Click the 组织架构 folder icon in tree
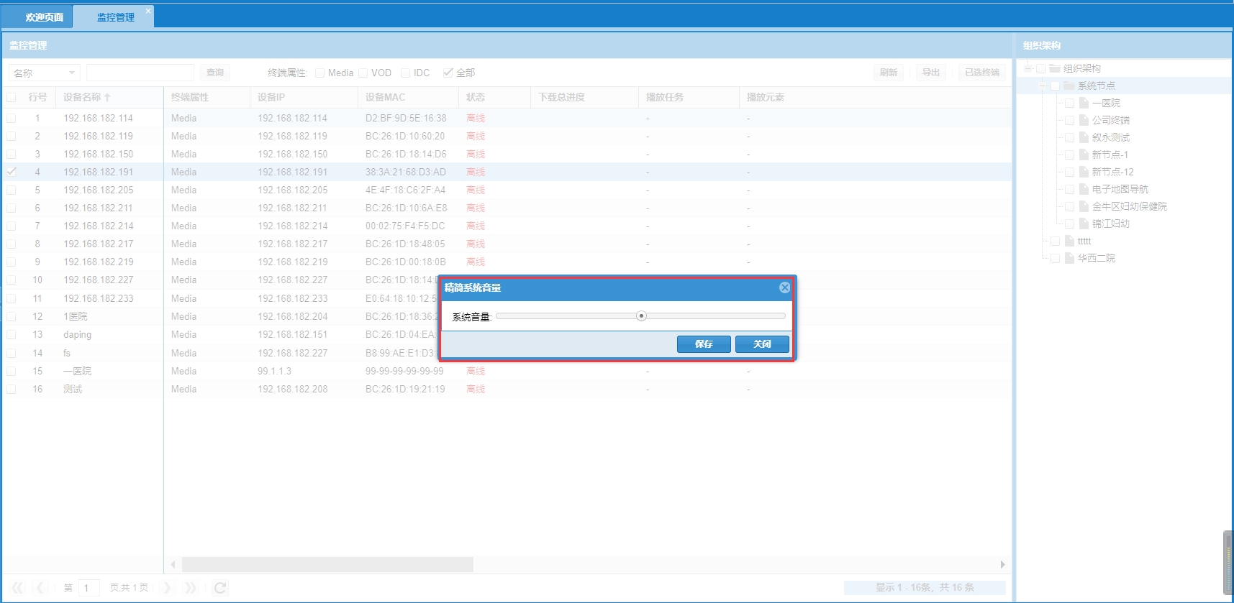The height and width of the screenshot is (603, 1234). coord(1054,68)
